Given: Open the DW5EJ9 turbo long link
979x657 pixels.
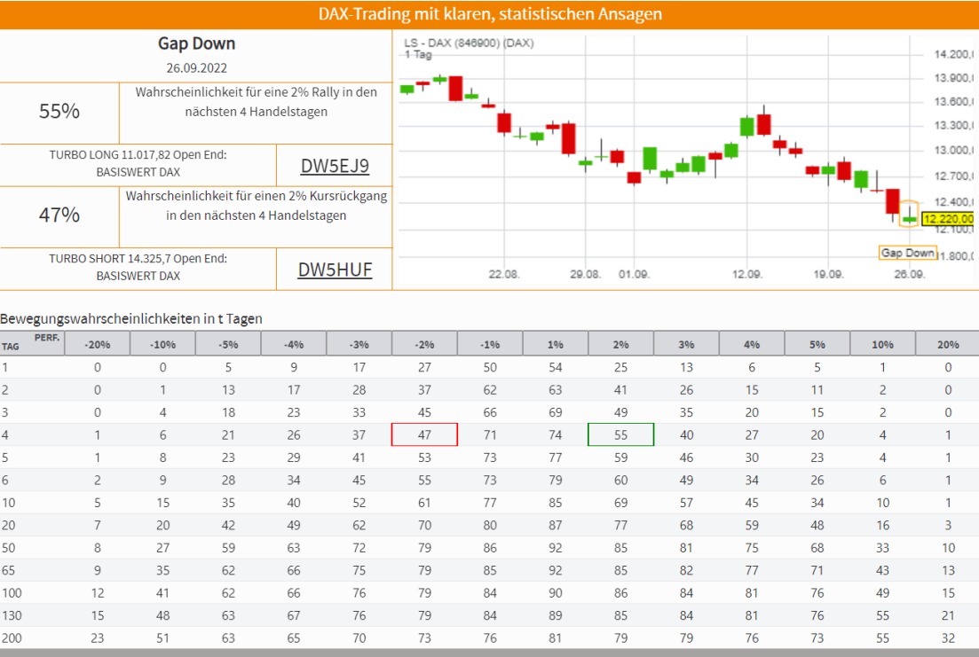Looking at the screenshot, I should tap(335, 165).
